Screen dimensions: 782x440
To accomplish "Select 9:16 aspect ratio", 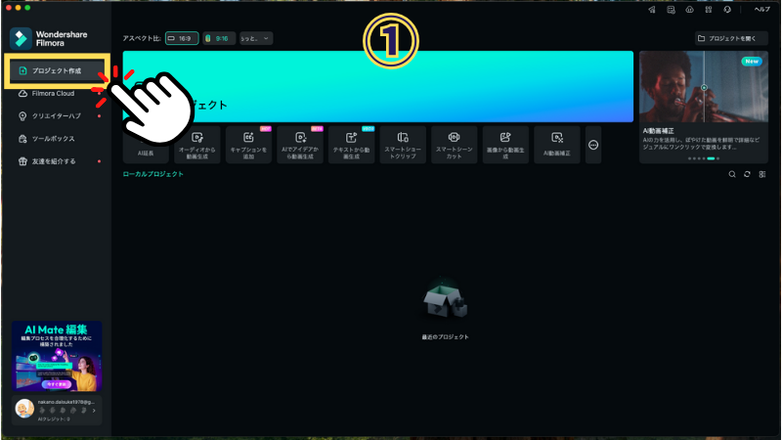I will 219,38.
